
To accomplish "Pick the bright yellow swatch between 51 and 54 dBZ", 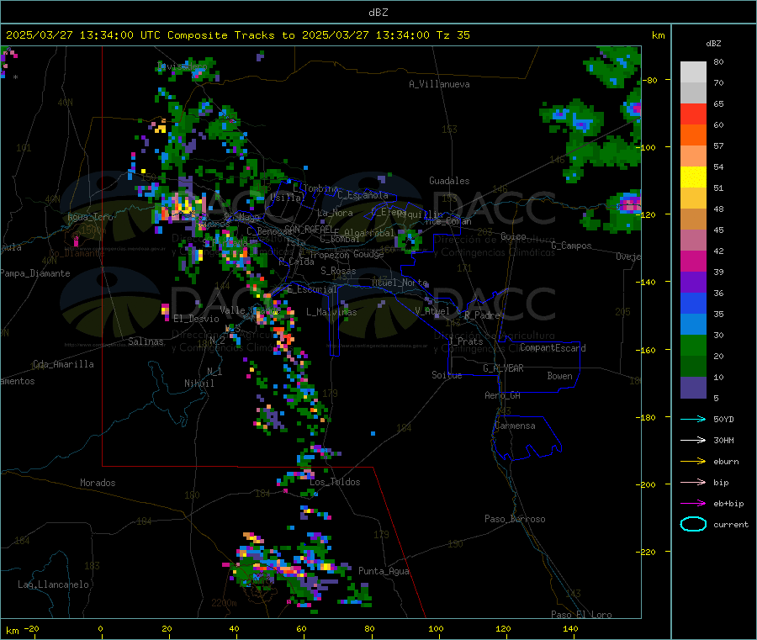I will (x=693, y=177).
